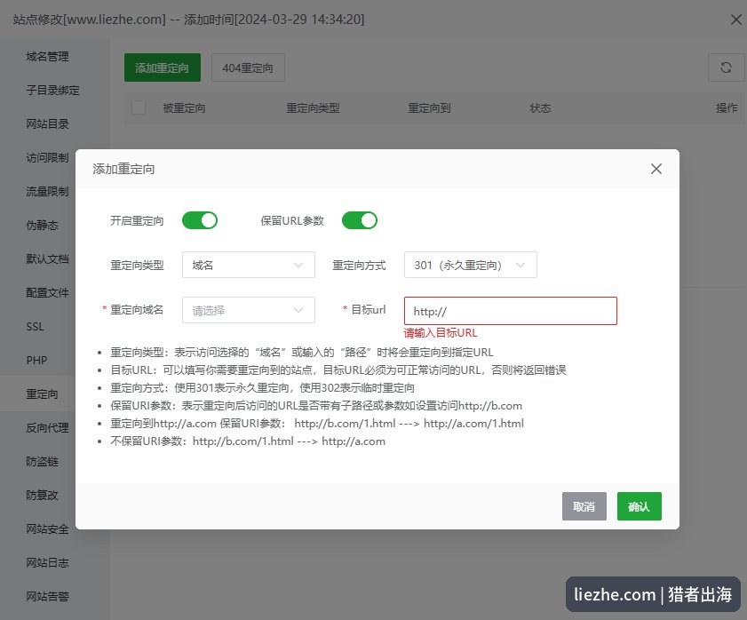Click the 目标url input field
This screenshot has width=747, height=620.
(510, 311)
